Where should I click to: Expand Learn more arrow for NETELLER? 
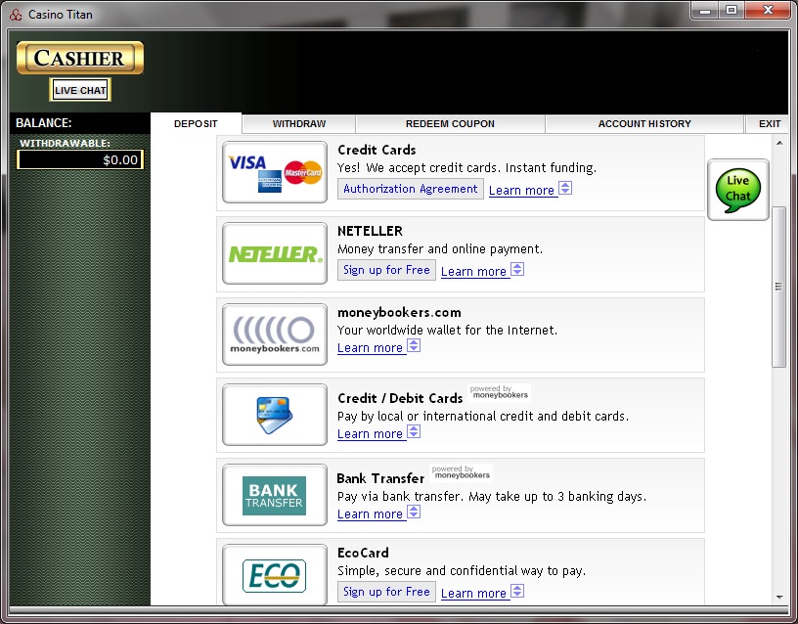point(517,270)
